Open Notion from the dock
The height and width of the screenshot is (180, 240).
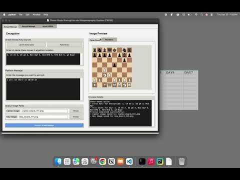click(x=111, y=161)
